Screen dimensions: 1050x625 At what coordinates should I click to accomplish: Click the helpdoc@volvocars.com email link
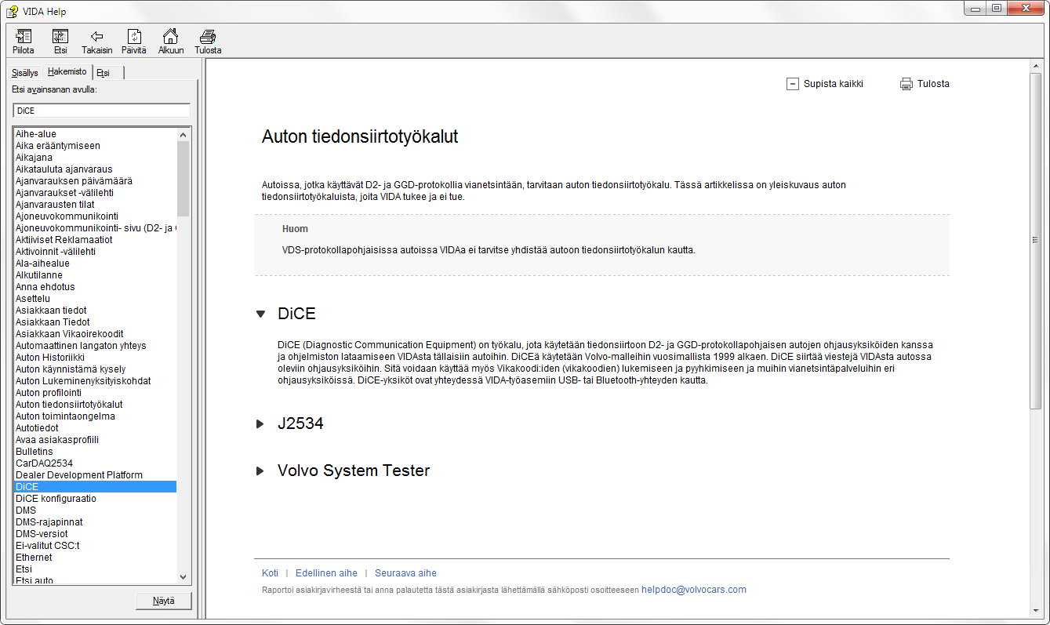[694, 590]
